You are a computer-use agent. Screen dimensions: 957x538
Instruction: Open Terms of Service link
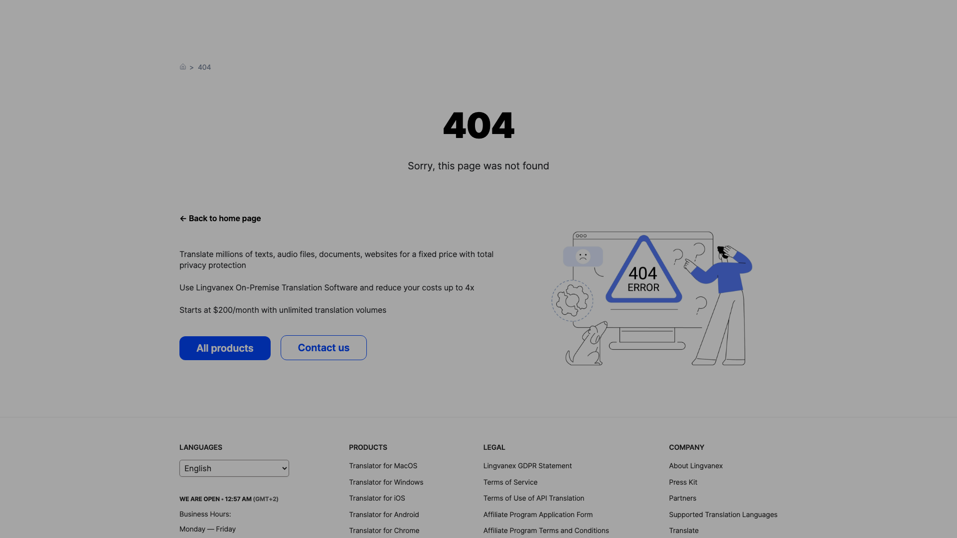pos(510,482)
